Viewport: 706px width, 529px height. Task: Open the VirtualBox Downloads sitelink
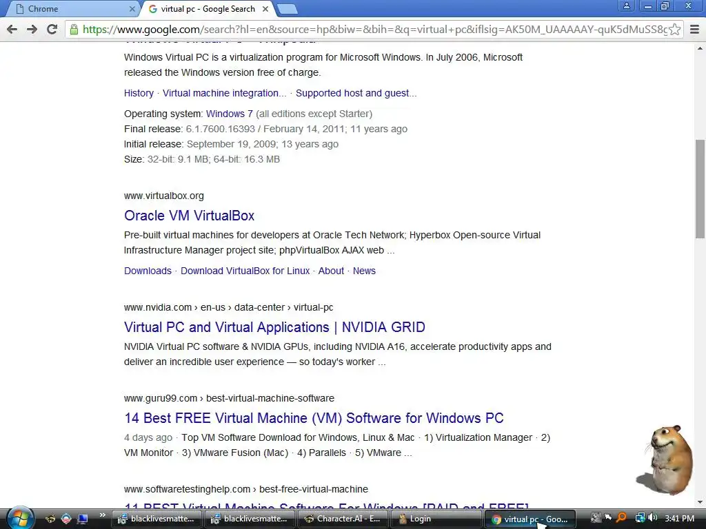[148, 271]
